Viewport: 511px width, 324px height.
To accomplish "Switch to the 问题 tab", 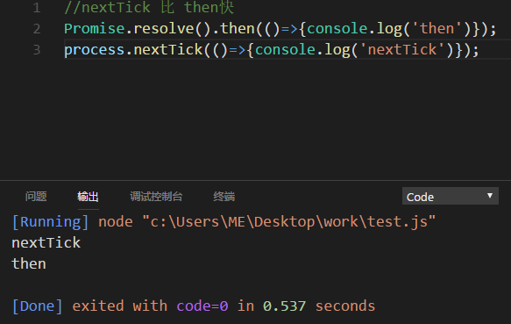I will coord(36,197).
